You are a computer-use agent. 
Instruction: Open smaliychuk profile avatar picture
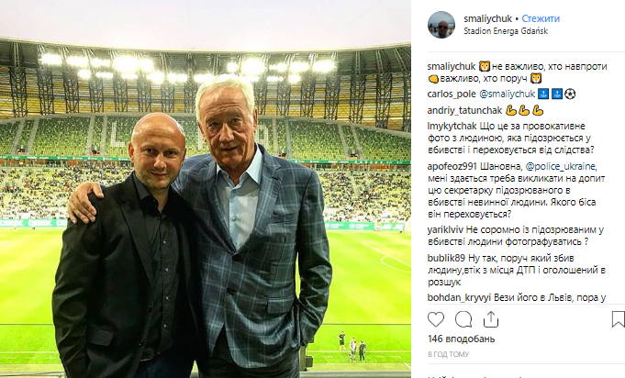coord(441,25)
